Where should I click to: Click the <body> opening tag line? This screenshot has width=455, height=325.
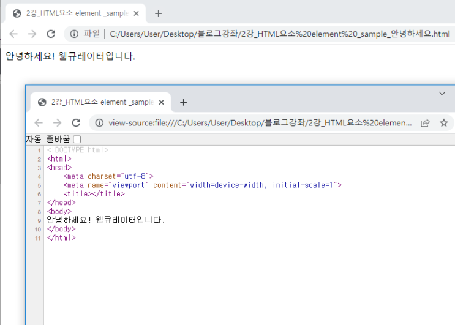[59, 211]
